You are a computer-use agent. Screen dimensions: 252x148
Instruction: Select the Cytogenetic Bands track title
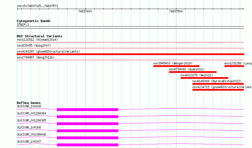pos(34,21)
